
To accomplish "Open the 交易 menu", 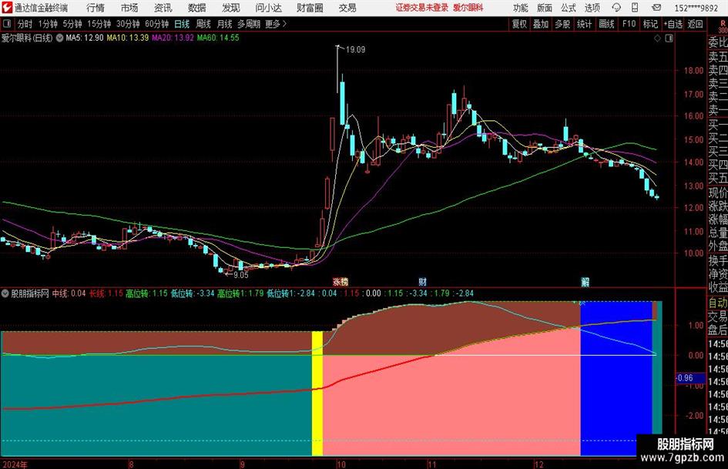I will 347,8.
